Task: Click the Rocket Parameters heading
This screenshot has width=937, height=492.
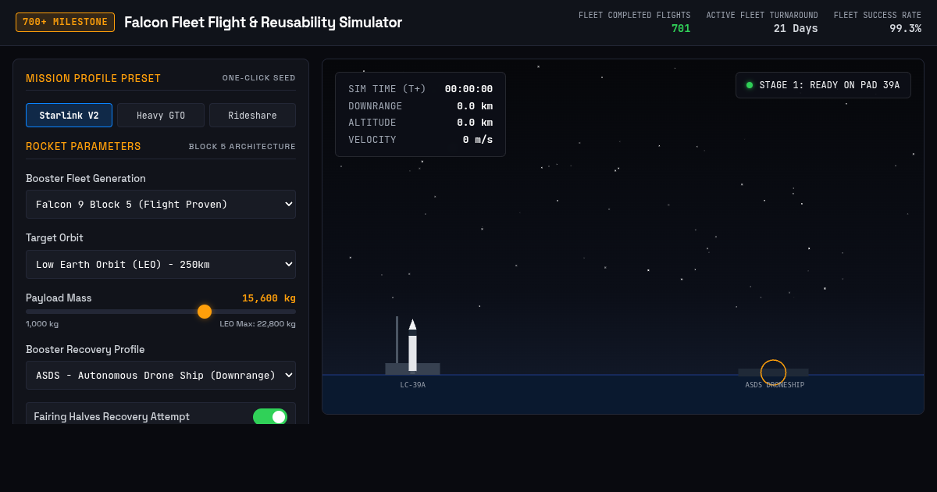Action: [84, 146]
